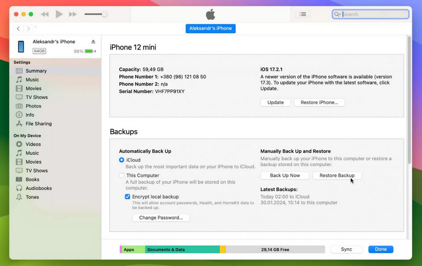Click the fast-forward next track icon
Viewport: 422px width, 266px height.
[73, 14]
